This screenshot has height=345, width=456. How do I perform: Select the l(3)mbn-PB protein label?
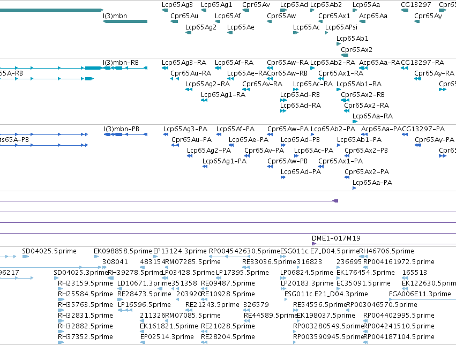coord(122,129)
